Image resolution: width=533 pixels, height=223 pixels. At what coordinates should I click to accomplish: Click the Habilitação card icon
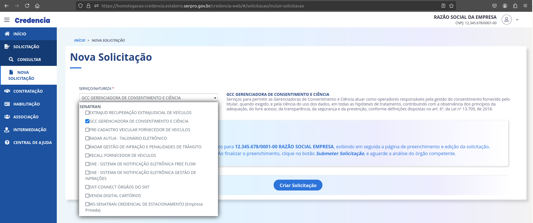[x=7, y=104]
